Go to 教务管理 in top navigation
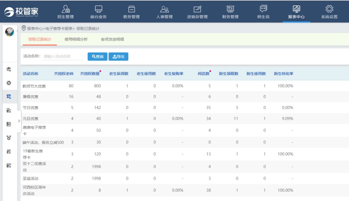Screen dimensions: 349x201 [x=132, y=12]
